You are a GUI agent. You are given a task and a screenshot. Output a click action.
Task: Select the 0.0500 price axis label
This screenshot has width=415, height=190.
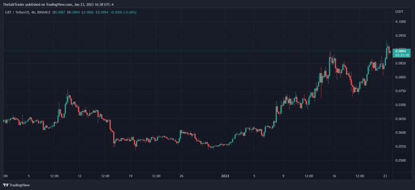pos(400,160)
